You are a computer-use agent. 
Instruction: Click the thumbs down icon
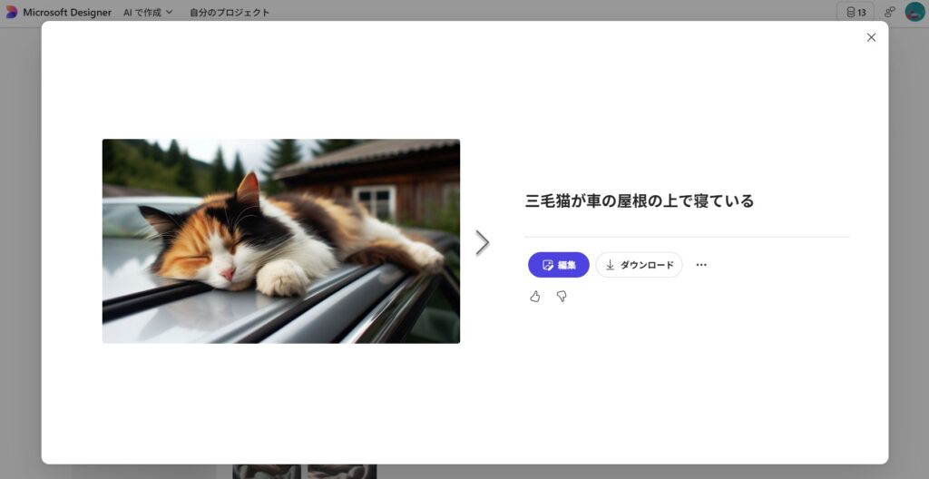[x=562, y=297]
